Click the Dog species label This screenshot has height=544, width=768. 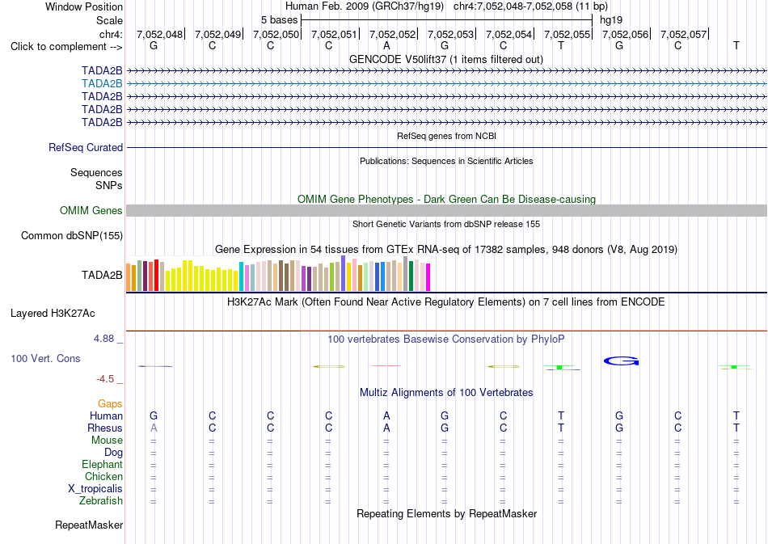click(113, 452)
